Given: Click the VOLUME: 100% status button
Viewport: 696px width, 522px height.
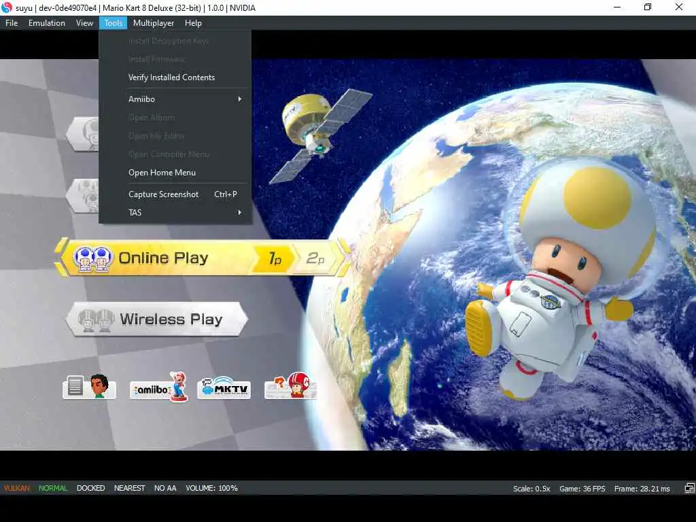Looking at the screenshot, I should [x=212, y=488].
